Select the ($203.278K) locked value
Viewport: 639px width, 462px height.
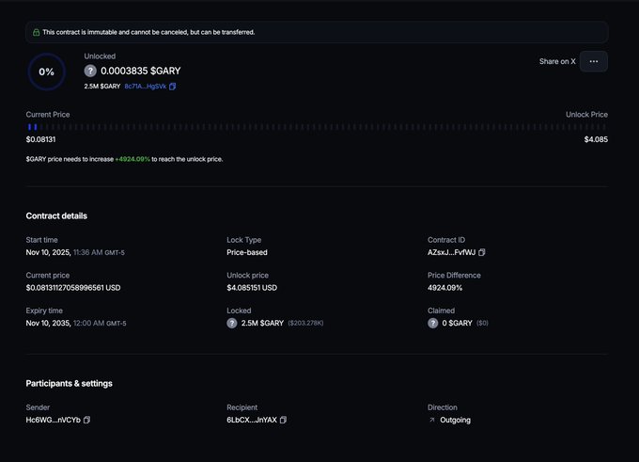[305, 324]
